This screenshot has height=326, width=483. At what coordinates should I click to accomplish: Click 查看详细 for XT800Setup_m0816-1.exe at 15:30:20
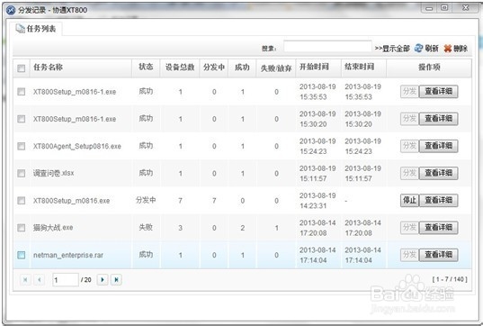(x=439, y=119)
